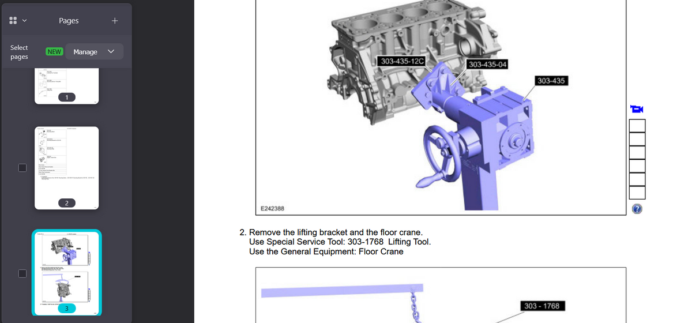Select page 2 thumbnail

coord(67,167)
